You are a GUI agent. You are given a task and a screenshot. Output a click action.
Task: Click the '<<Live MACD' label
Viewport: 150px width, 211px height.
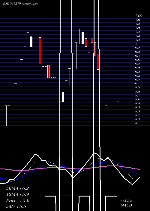(x=126, y=203)
